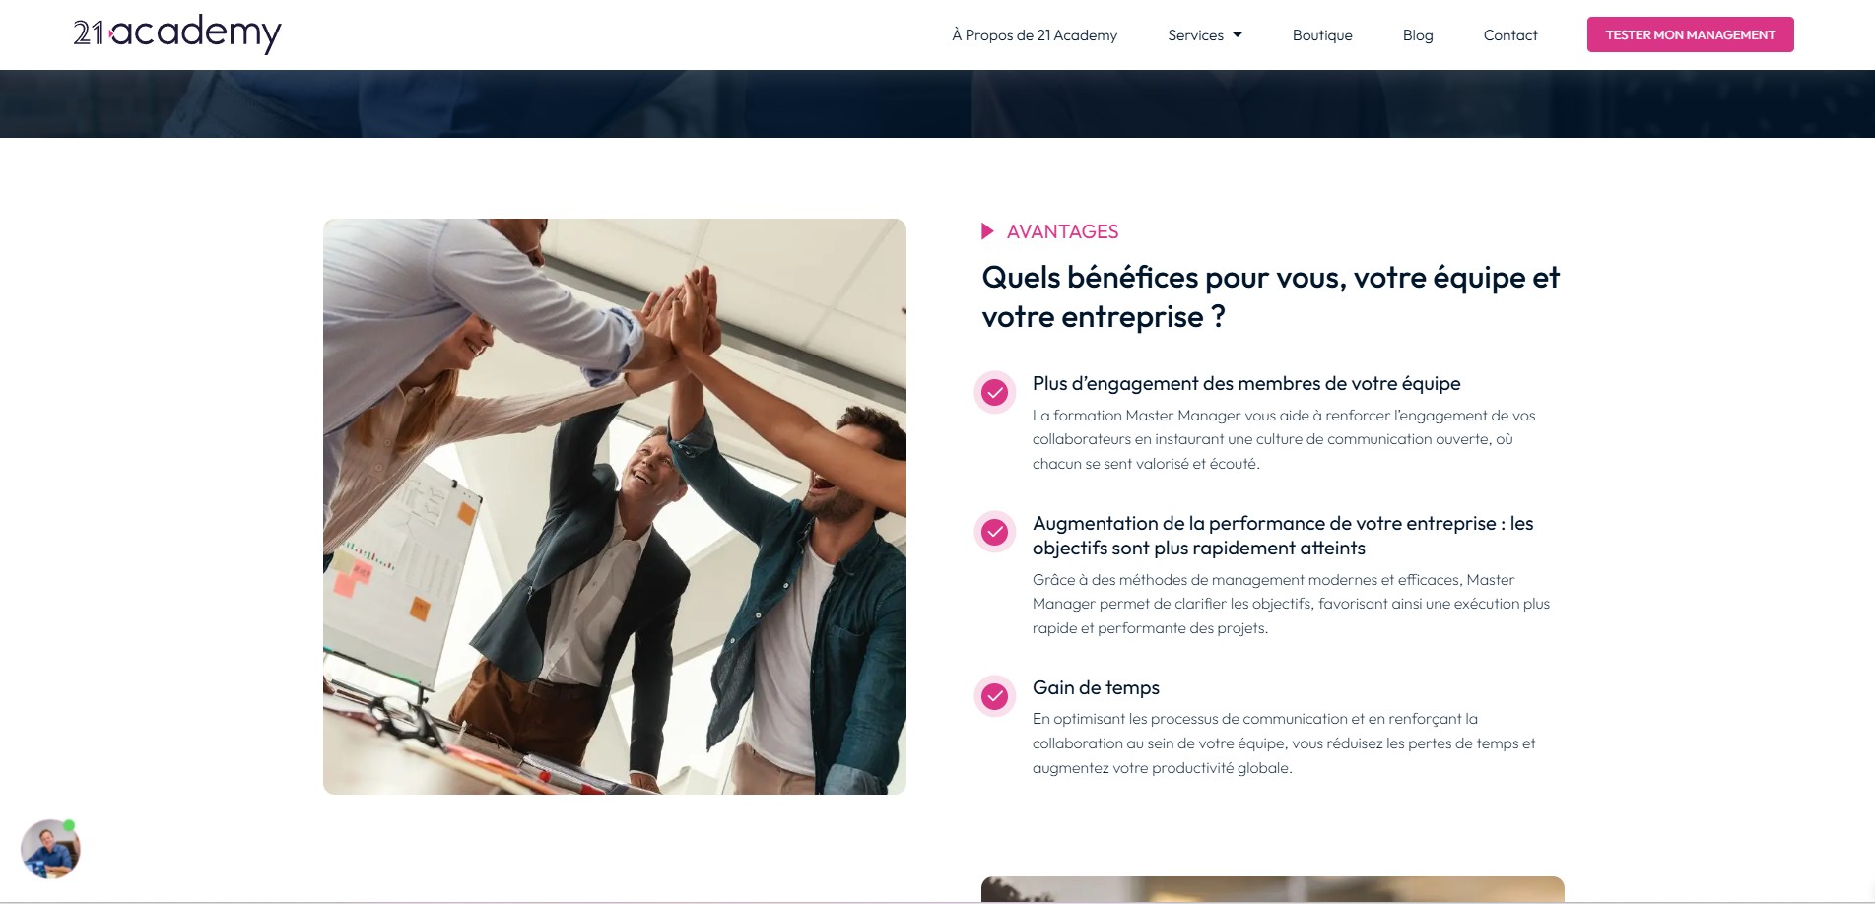Click checkmark icon beside engagement benefit
Screen dimensions: 1875x904
tap(995, 393)
